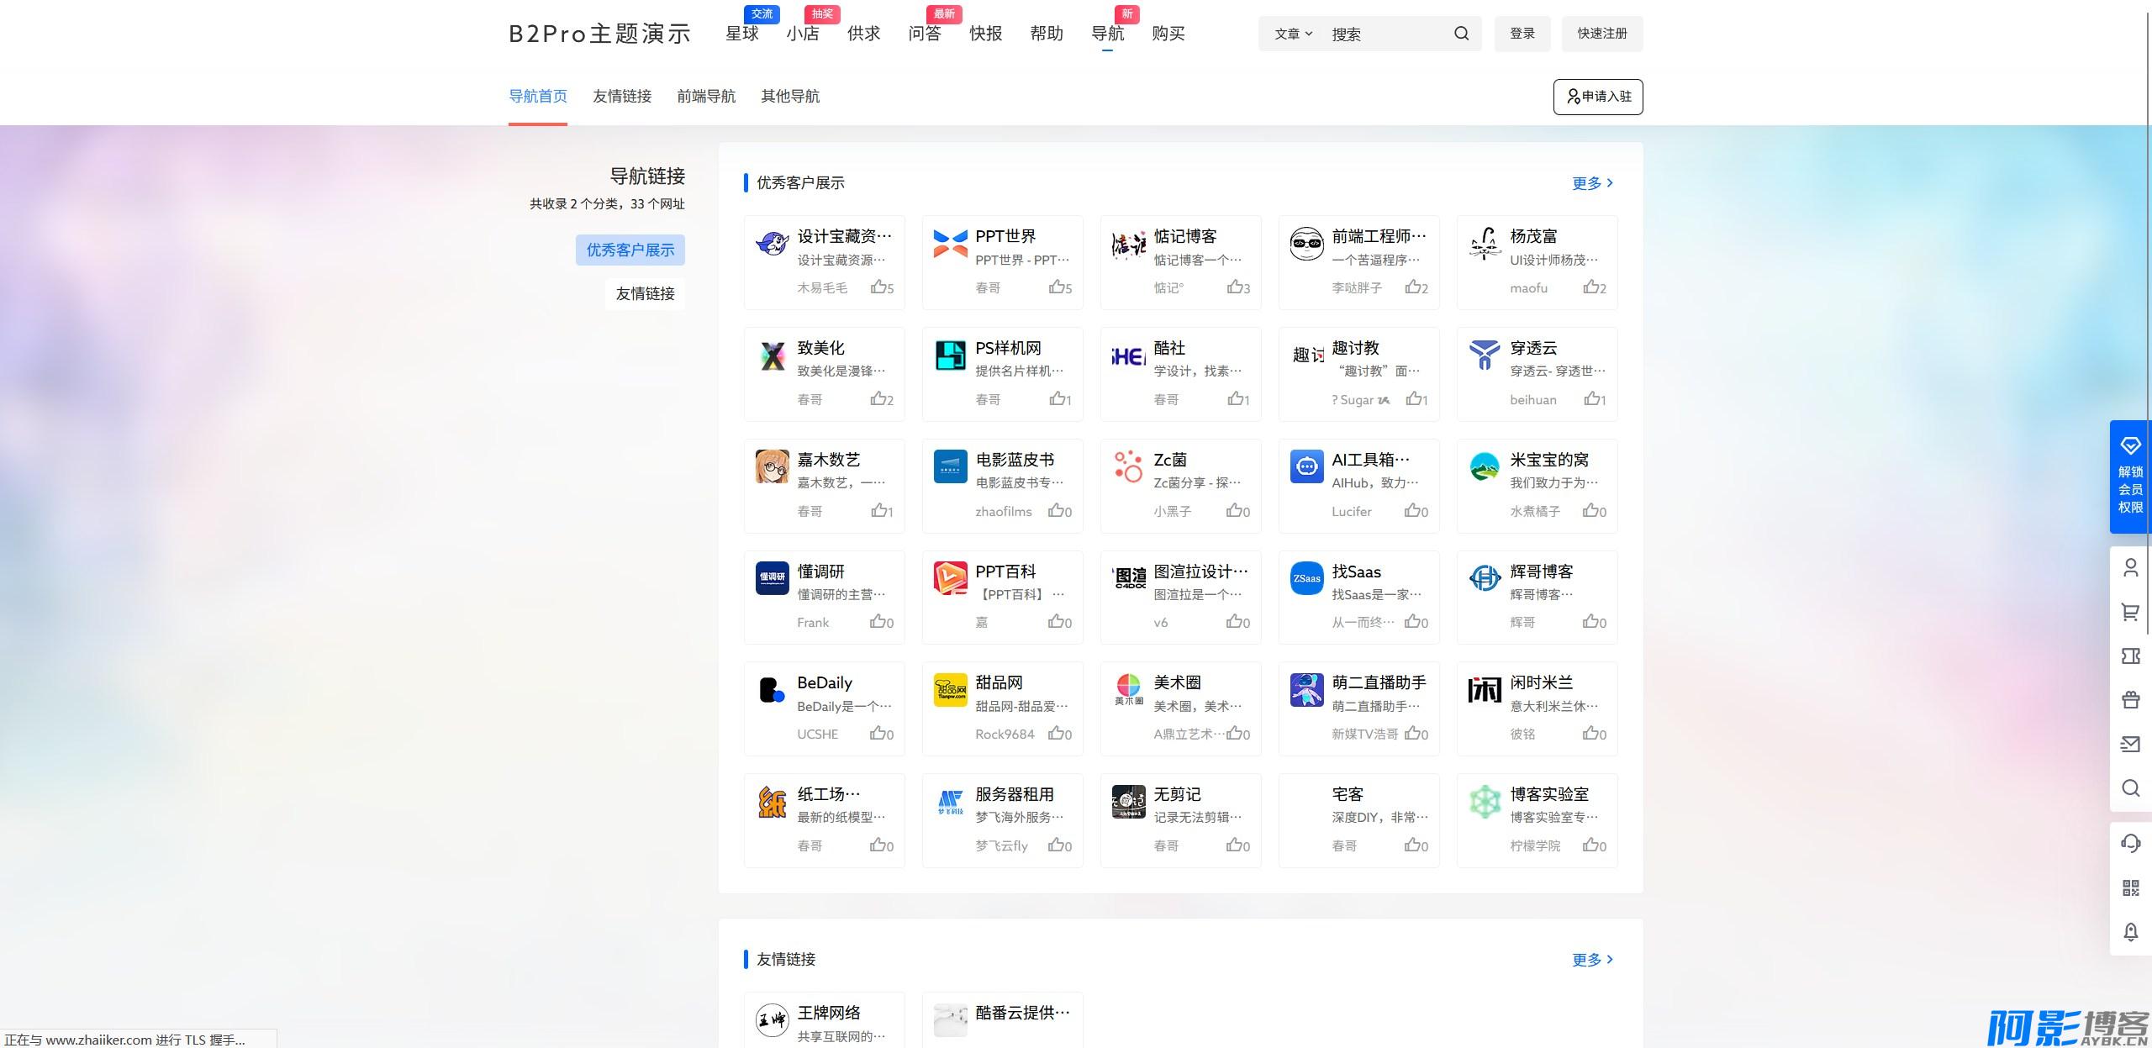Click the 申请入驻 button
Image resolution: width=2152 pixels, height=1048 pixels.
1597,97
